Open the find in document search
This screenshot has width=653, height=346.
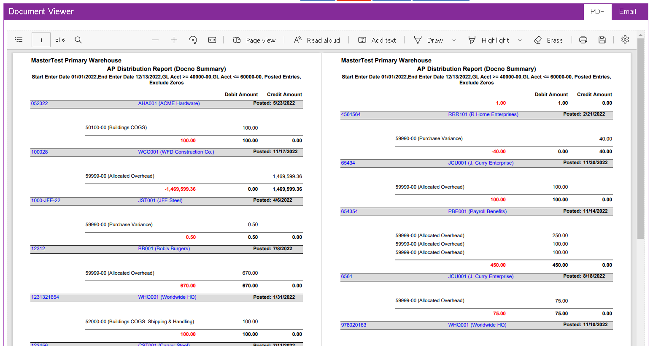point(78,40)
